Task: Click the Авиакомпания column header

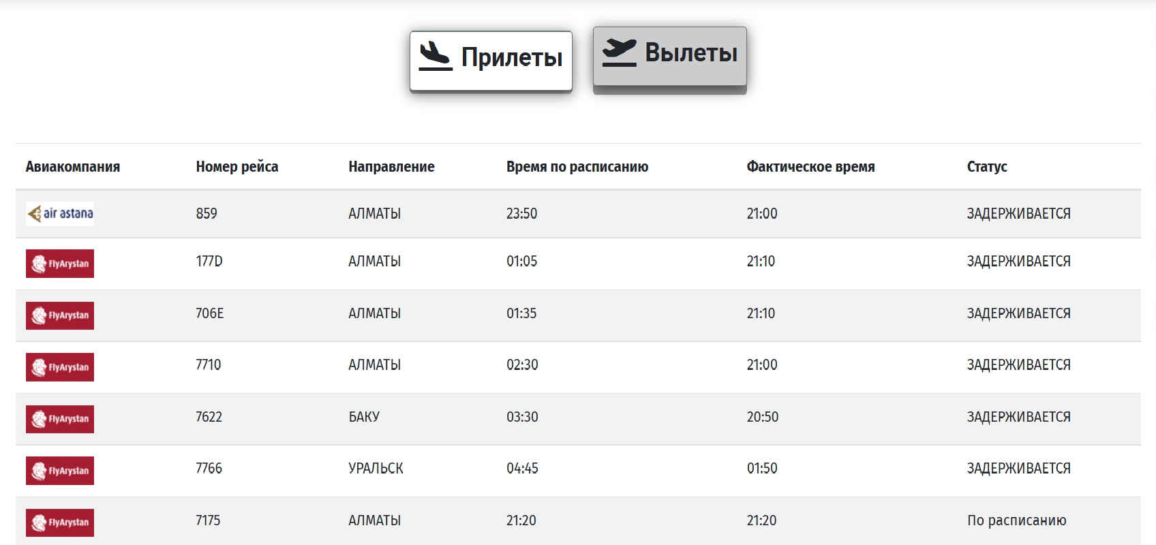Action: (73, 167)
